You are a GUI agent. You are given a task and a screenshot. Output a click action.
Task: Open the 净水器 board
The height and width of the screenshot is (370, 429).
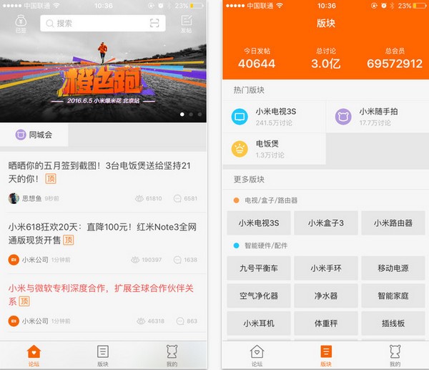[x=326, y=296]
